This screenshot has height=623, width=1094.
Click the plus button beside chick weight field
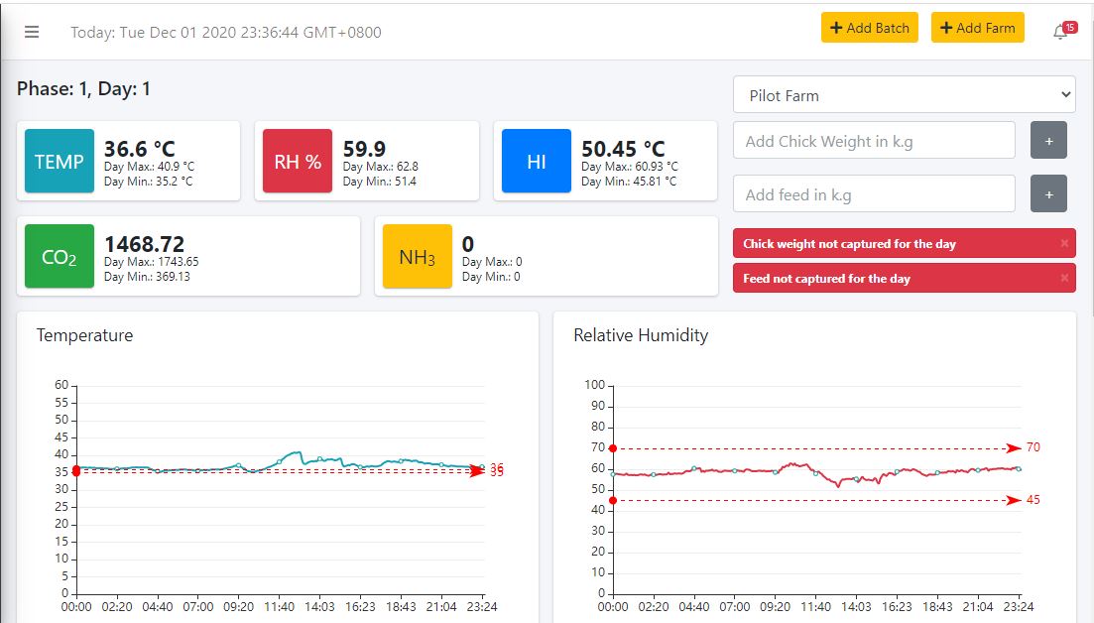[x=1048, y=141]
